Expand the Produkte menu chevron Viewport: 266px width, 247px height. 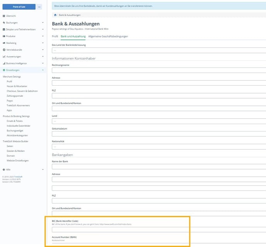(43, 36)
